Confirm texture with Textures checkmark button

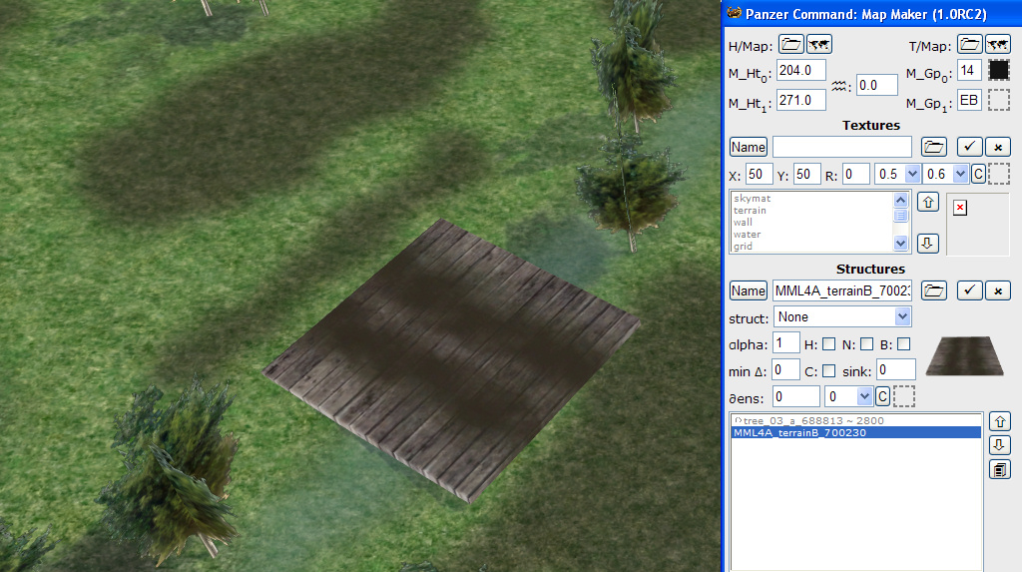click(969, 147)
